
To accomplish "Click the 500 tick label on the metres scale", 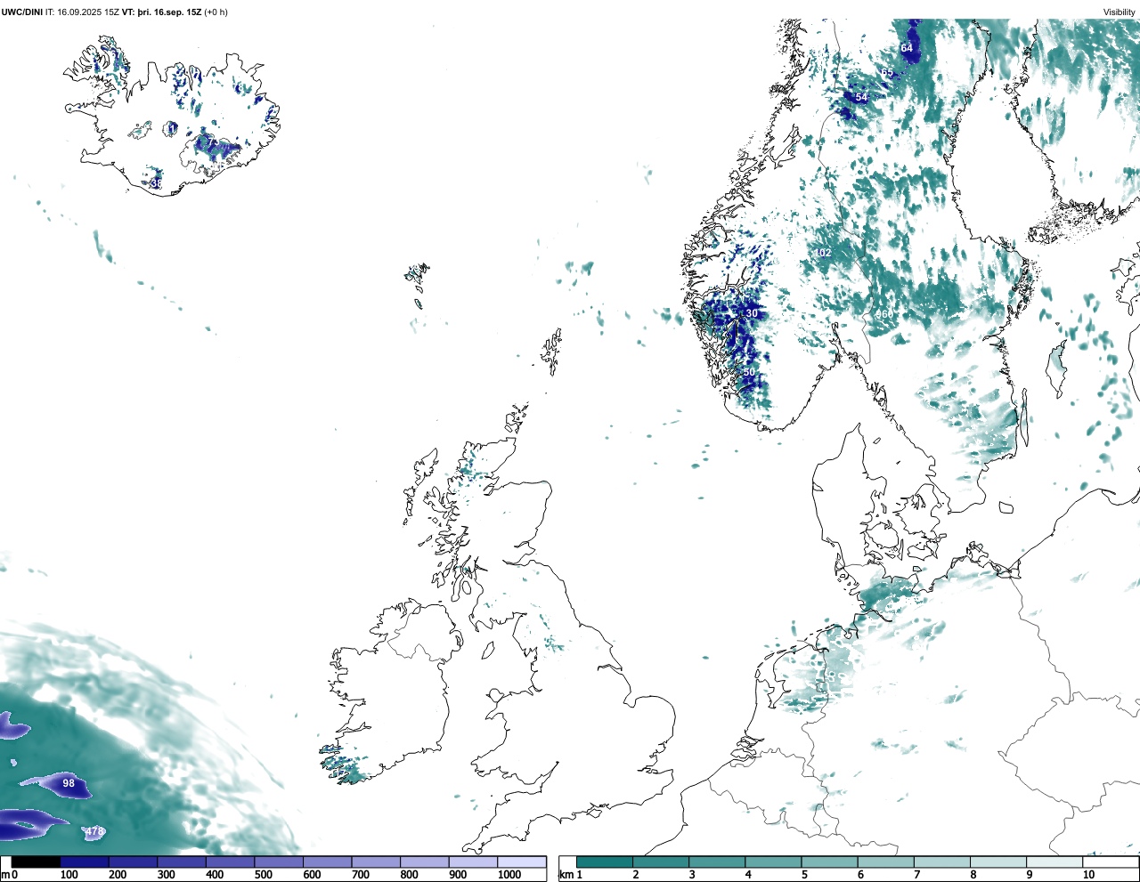I will pos(264,875).
